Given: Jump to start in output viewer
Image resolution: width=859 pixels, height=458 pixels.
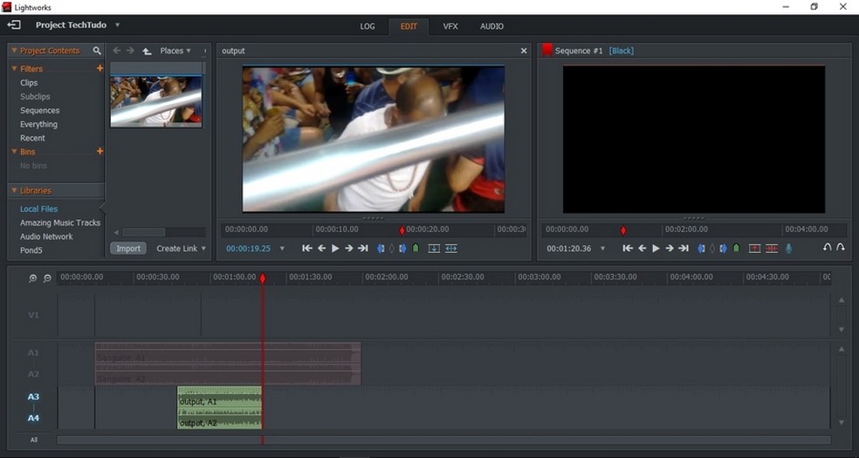Looking at the screenshot, I should click(307, 249).
